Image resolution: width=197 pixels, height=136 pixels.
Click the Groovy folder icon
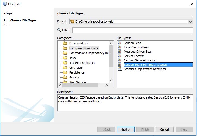pyautogui.click(x=65, y=77)
